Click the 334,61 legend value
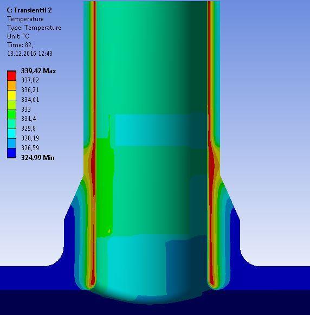This screenshot has width=310, height=315. pos(30,99)
